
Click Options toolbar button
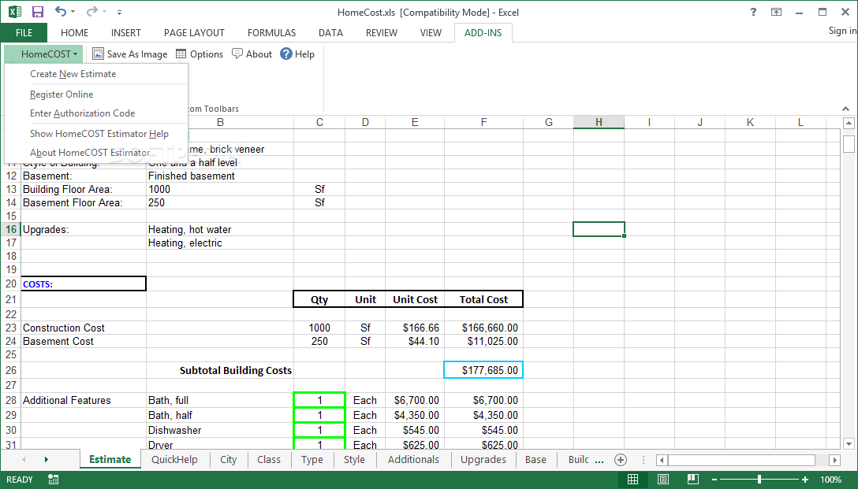(x=200, y=54)
